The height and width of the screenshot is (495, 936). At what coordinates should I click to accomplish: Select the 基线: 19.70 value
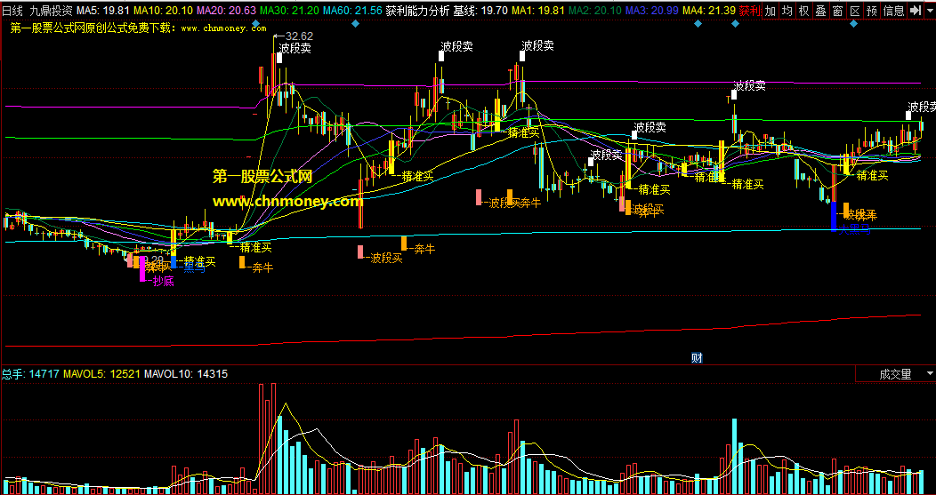pyautogui.click(x=480, y=10)
